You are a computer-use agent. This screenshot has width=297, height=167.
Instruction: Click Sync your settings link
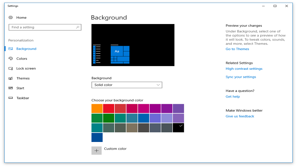point(241,77)
